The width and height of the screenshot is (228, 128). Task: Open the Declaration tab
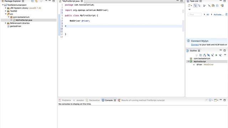click(x=94, y=100)
